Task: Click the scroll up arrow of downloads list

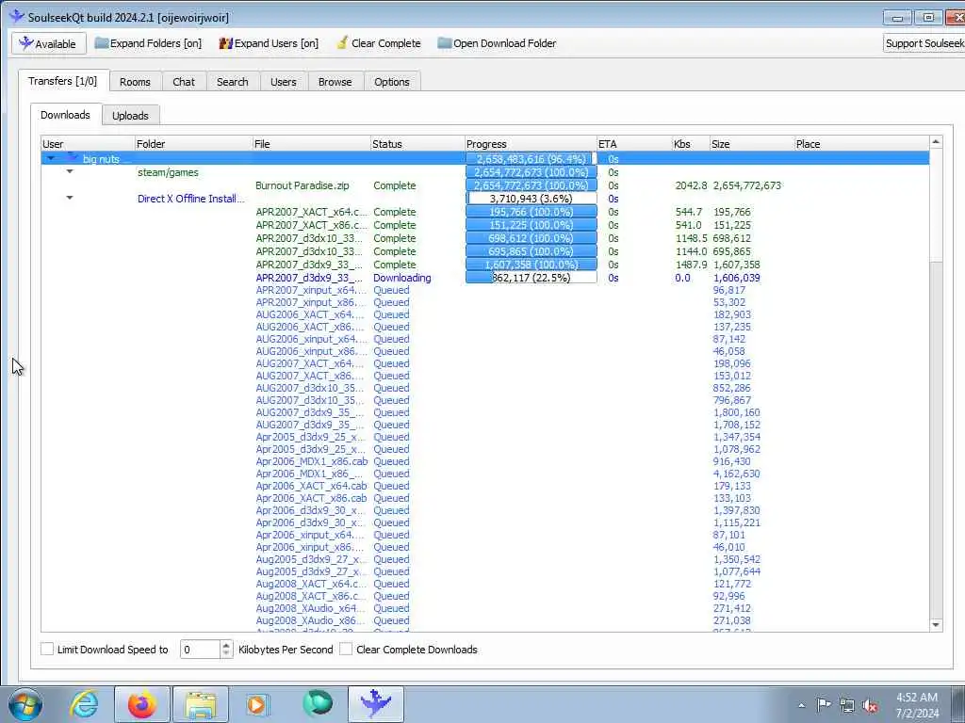Action: [x=936, y=142]
